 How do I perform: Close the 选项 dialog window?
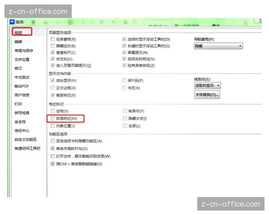[258, 21]
